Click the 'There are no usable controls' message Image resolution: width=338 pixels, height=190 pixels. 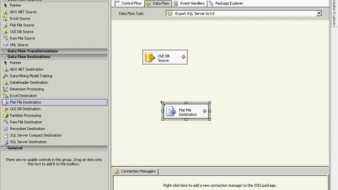pyautogui.click(x=54, y=162)
